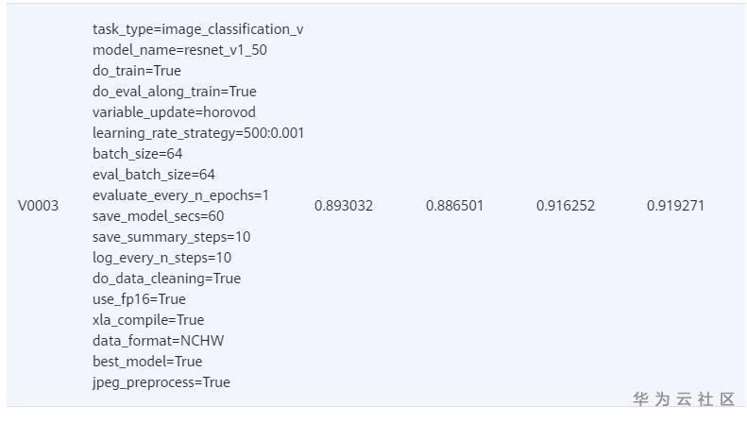The height and width of the screenshot is (423, 747).
Task: Click the do_data_cleaning=True parameter
Action: coord(166,279)
